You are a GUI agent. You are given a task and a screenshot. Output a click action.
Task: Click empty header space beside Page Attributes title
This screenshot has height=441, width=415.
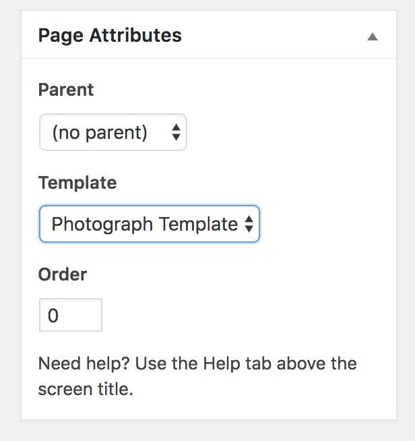click(269, 36)
